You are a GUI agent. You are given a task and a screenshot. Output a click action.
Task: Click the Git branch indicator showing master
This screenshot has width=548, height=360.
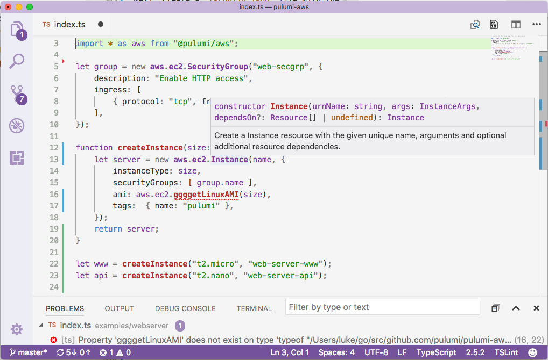(x=26, y=352)
